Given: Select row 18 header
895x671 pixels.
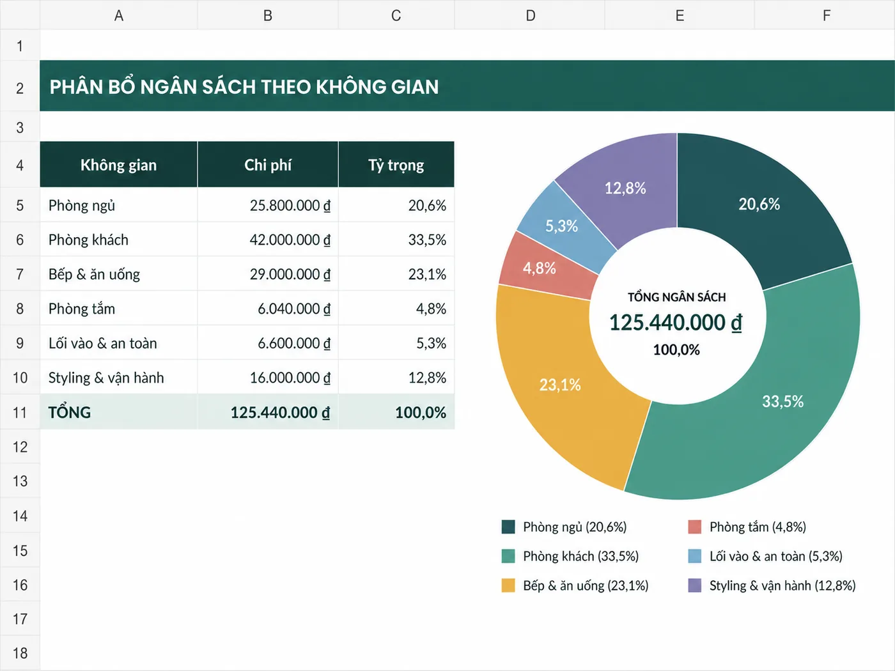Looking at the screenshot, I should click(x=20, y=653).
